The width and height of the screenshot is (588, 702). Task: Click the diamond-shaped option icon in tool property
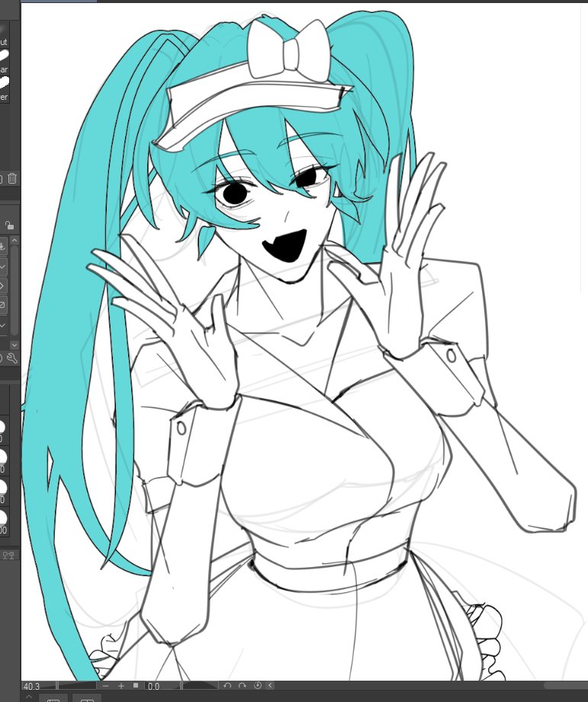click(x=2, y=286)
